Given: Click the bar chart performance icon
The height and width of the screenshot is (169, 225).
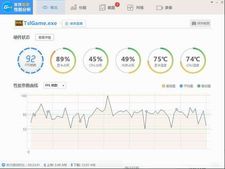Looking at the screenshot, I should [x=73, y=7].
